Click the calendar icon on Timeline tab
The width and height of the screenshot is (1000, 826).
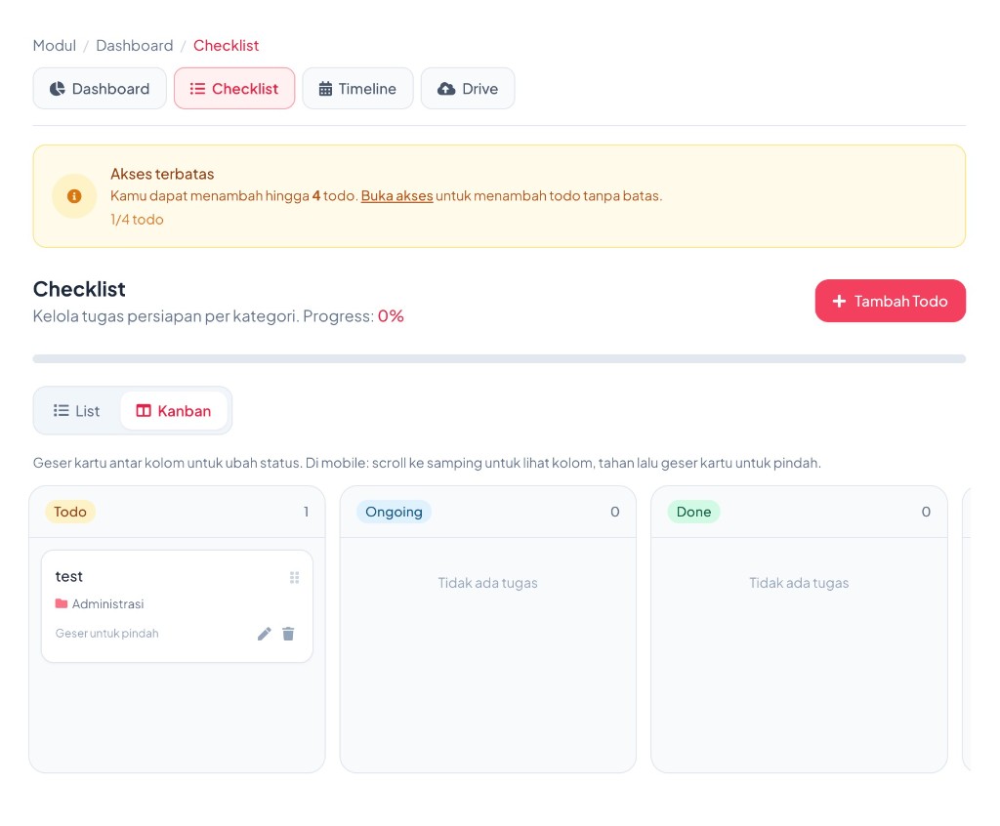click(325, 89)
